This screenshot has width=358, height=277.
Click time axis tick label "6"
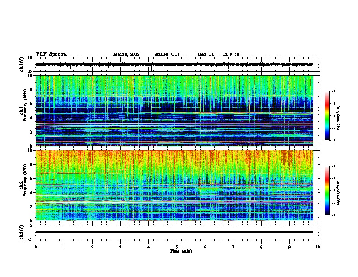(x=205, y=247)
